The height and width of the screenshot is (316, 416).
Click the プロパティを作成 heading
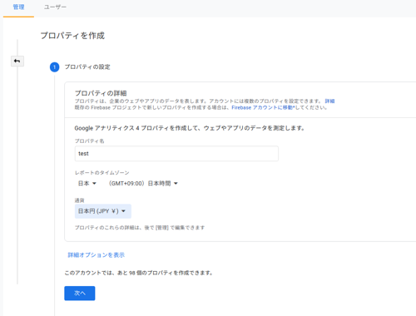(x=72, y=36)
